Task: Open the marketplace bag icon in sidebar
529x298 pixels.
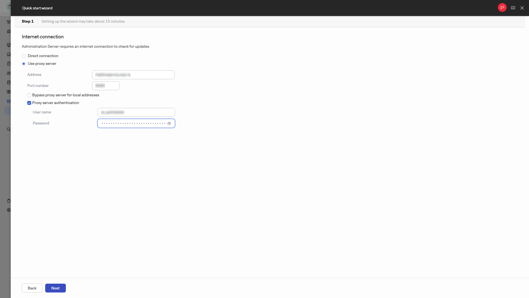Action: 9,201
